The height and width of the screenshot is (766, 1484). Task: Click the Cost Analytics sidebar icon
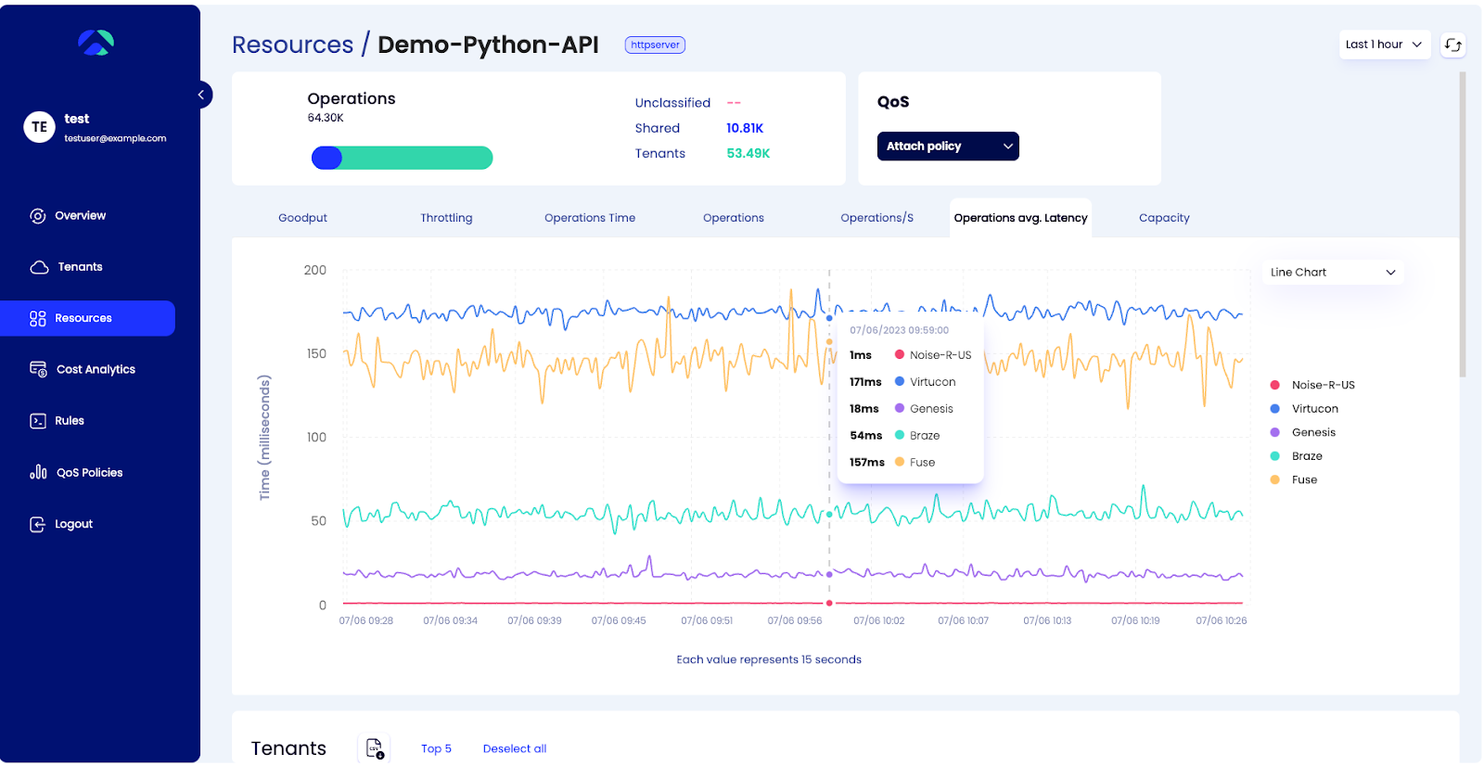tap(38, 369)
